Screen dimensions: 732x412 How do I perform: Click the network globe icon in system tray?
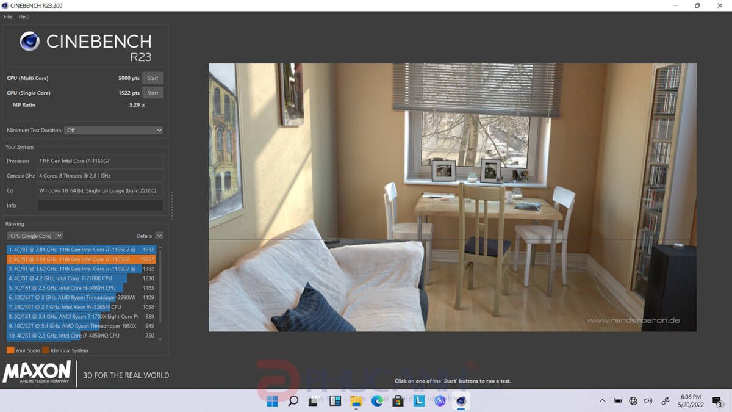(x=633, y=401)
